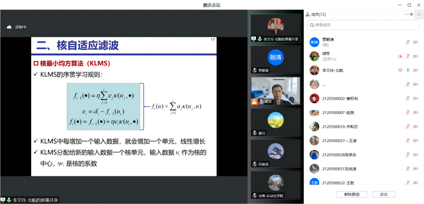
Task: Click the 朝清 avatar video tile
Action: pyautogui.click(x=276, y=59)
